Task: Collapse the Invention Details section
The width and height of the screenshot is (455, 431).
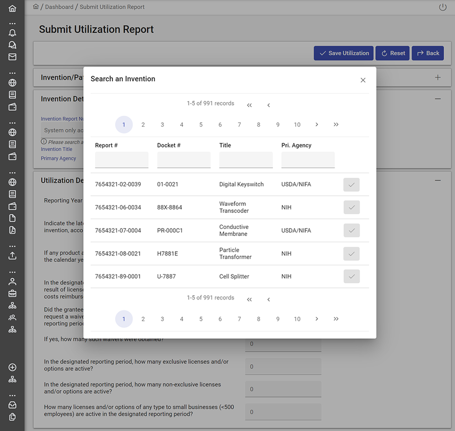Action: 438,99
